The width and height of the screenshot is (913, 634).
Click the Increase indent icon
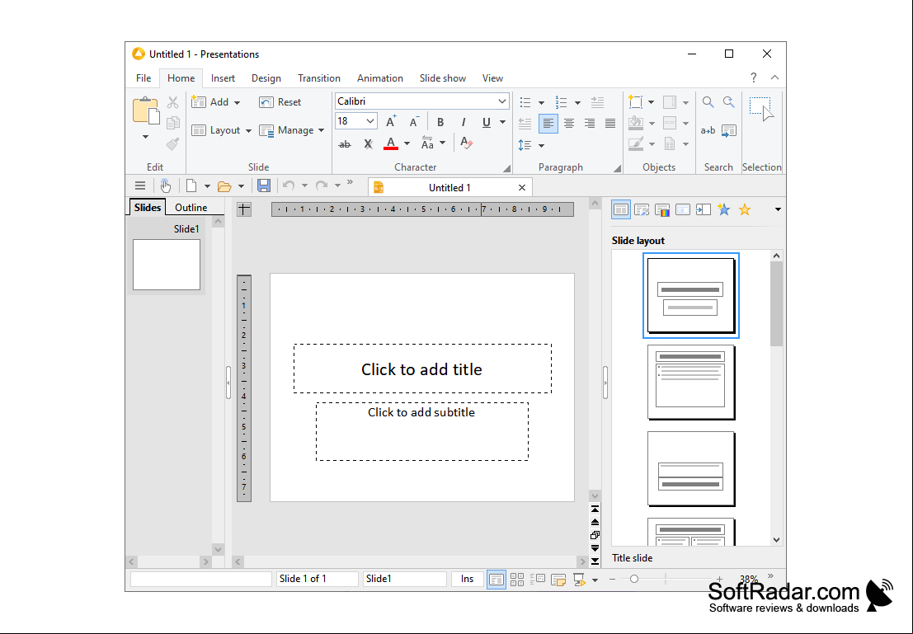coord(597,102)
